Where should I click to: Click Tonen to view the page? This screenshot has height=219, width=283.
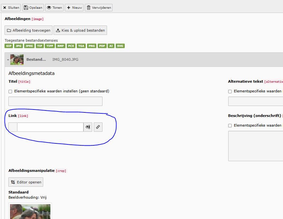(54, 7)
